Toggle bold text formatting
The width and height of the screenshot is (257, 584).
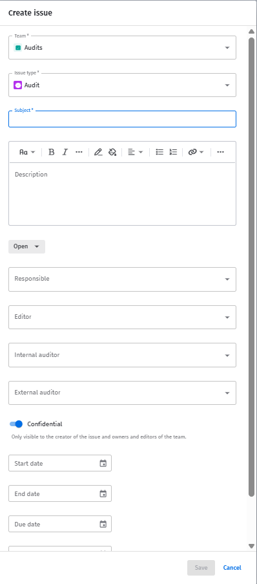coord(52,152)
